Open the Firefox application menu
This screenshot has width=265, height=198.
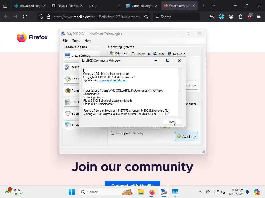[x=259, y=16]
